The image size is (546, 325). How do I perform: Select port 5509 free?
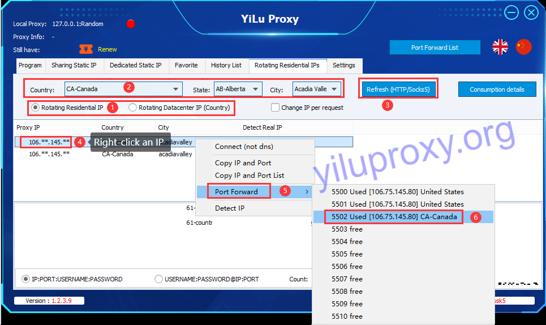403,304
